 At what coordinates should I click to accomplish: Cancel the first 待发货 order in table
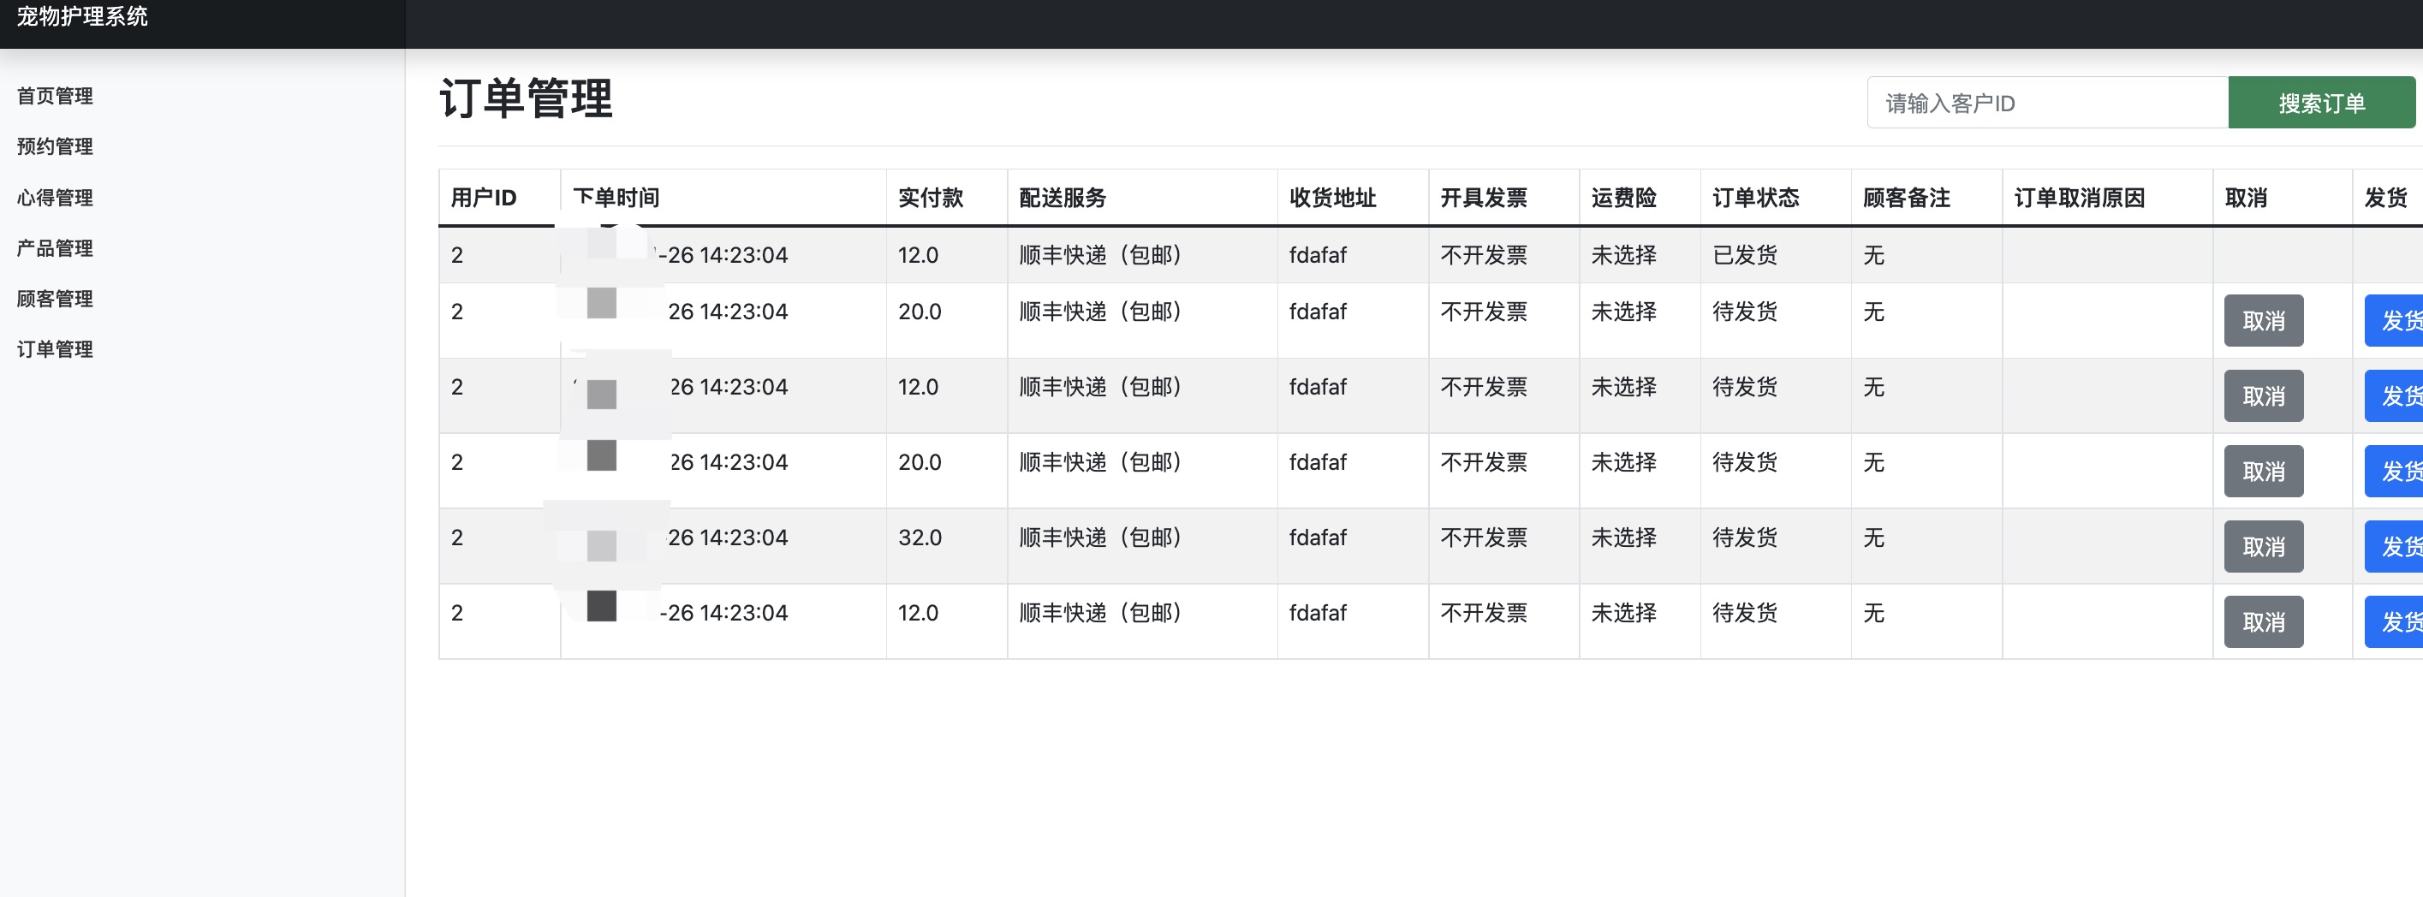coord(2263,321)
